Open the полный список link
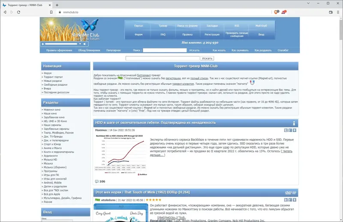Viewport: 343px width, 222px height. click(x=199, y=78)
